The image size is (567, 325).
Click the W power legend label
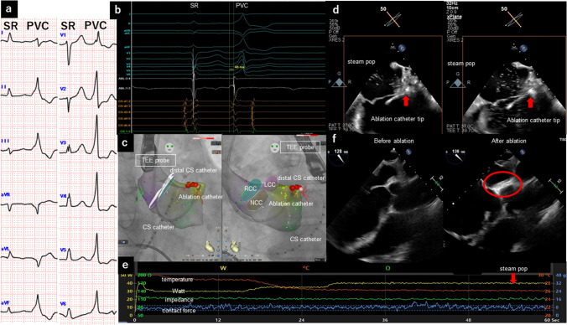click(x=223, y=268)
